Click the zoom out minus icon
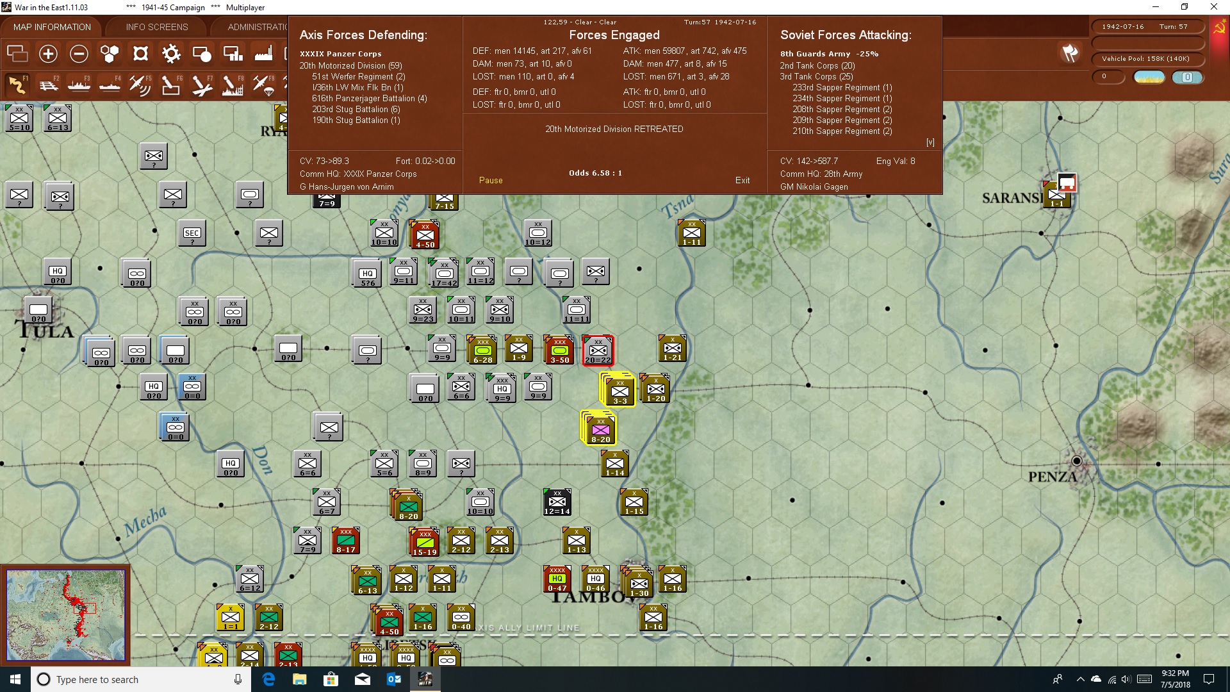 [79, 54]
